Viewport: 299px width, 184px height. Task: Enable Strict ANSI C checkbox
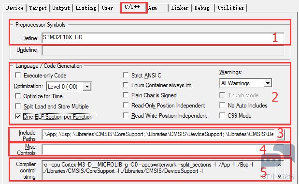click(x=126, y=75)
